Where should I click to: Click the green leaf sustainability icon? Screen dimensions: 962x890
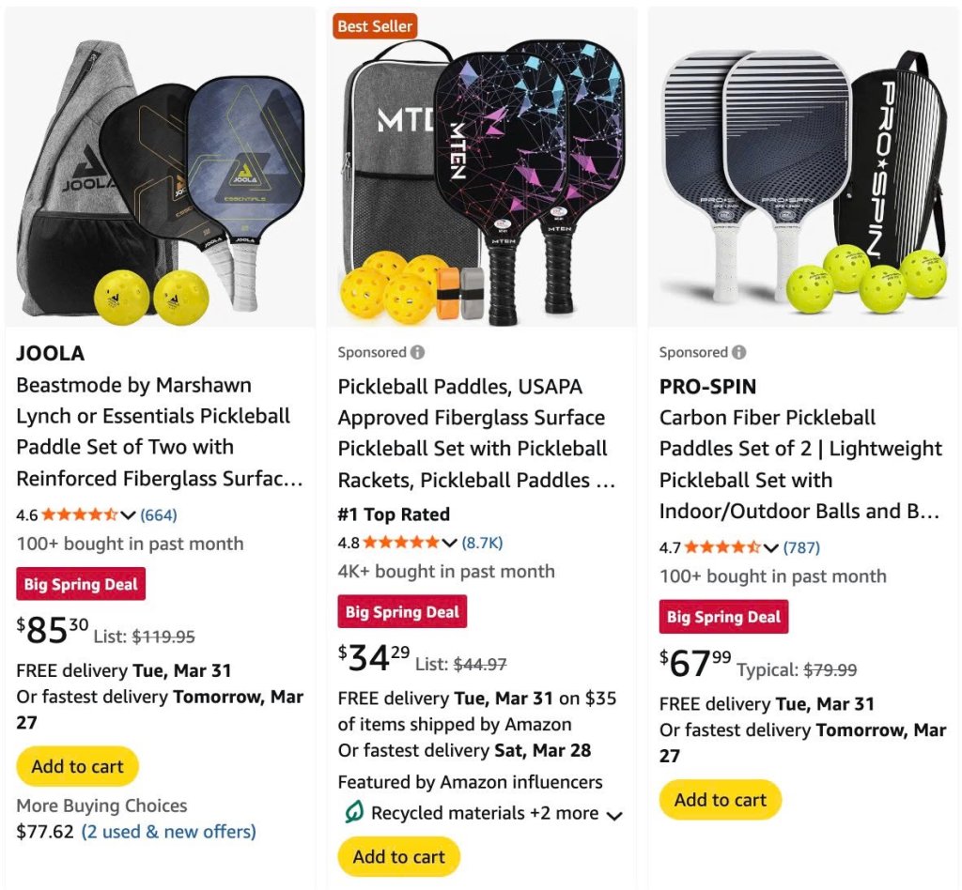point(353,813)
